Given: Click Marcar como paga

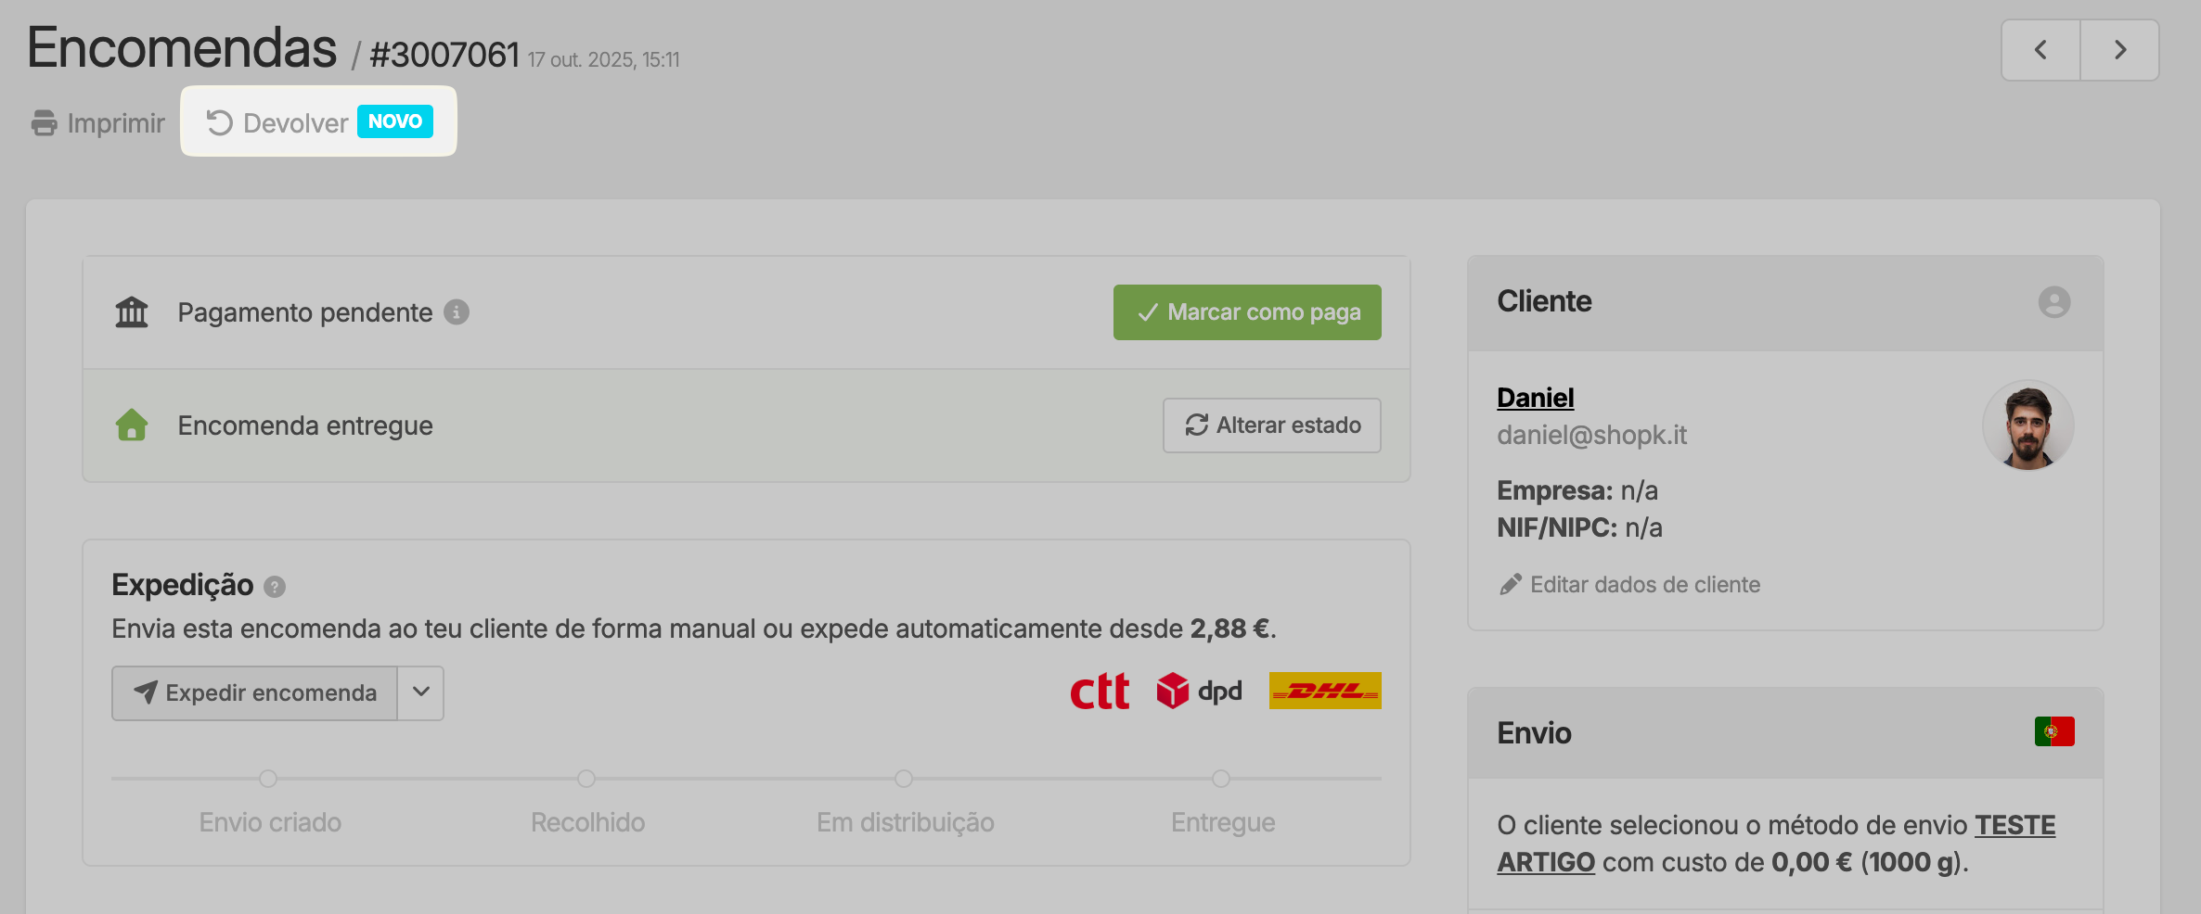Looking at the screenshot, I should (x=1246, y=312).
